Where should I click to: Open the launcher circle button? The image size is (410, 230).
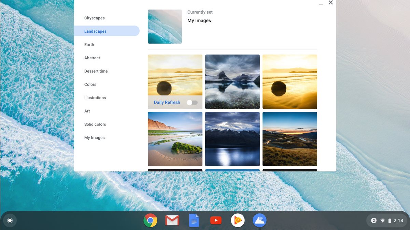(x=10, y=220)
